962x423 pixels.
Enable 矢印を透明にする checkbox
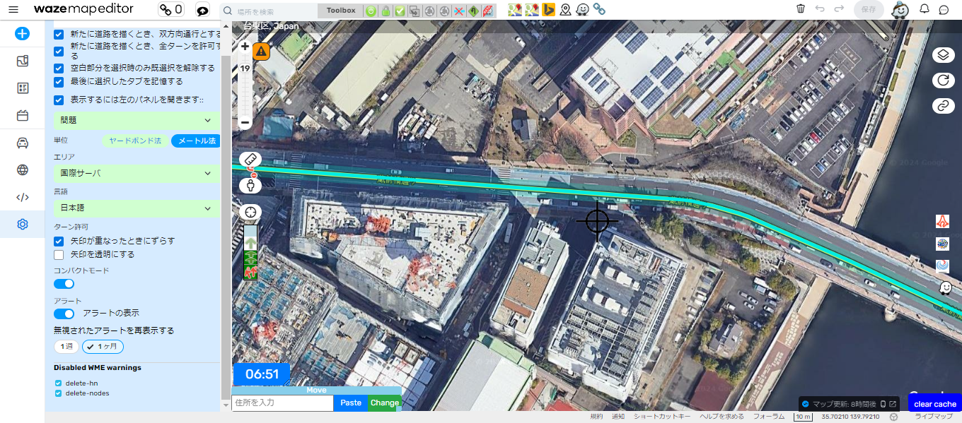tap(59, 254)
